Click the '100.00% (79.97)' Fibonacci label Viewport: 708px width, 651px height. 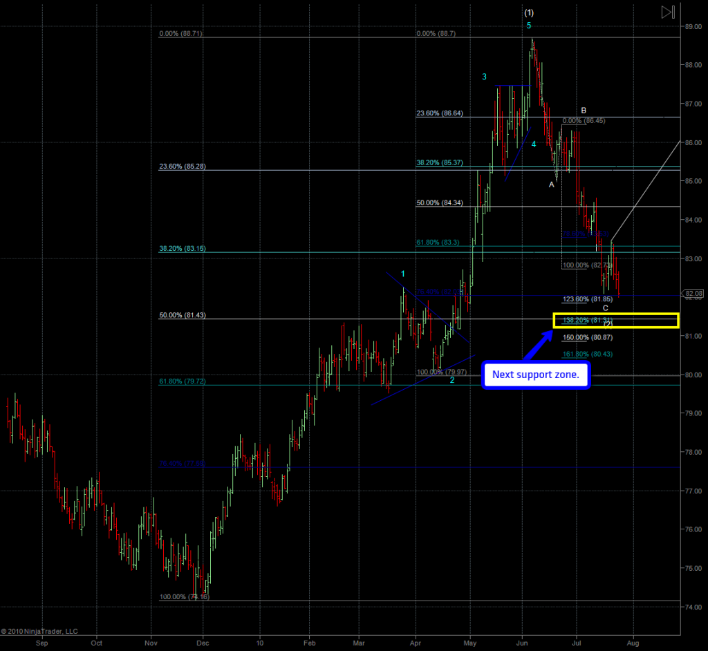click(x=442, y=372)
